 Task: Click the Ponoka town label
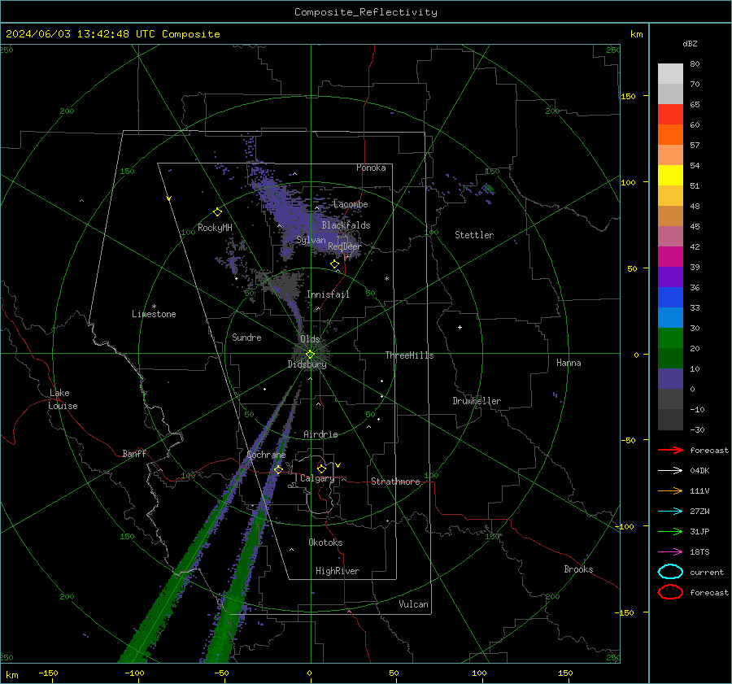(371, 168)
